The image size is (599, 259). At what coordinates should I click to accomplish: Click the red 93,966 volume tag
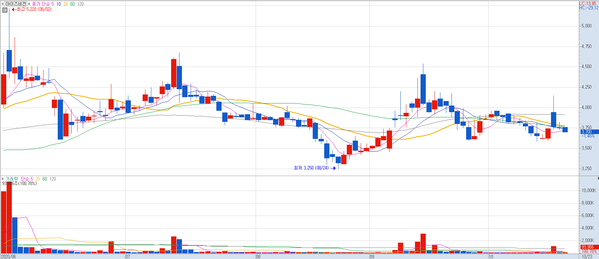coord(590,247)
